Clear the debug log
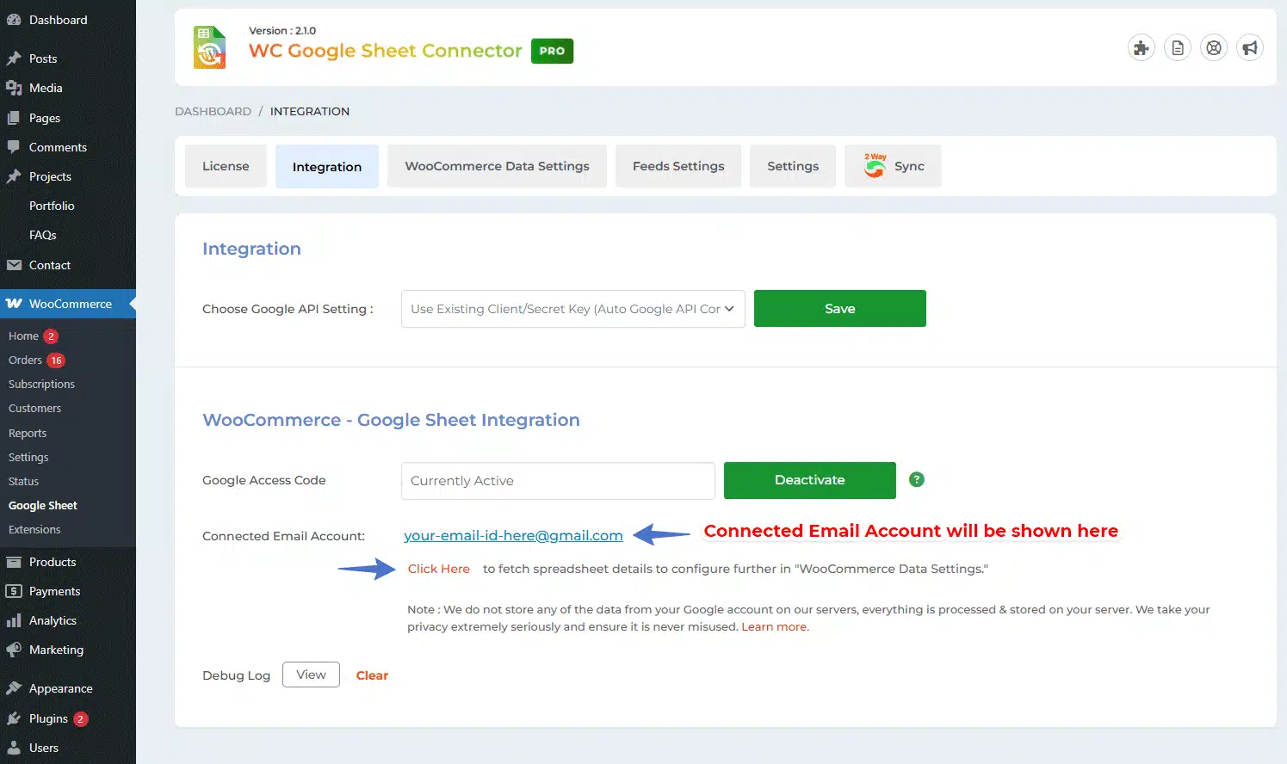The height and width of the screenshot is (764, 1287). [x=372, y=675]
